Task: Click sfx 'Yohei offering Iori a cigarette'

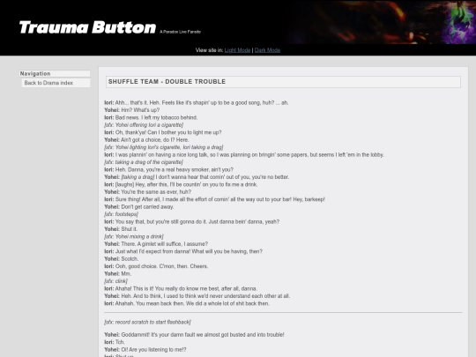Action: click(144, 125)
